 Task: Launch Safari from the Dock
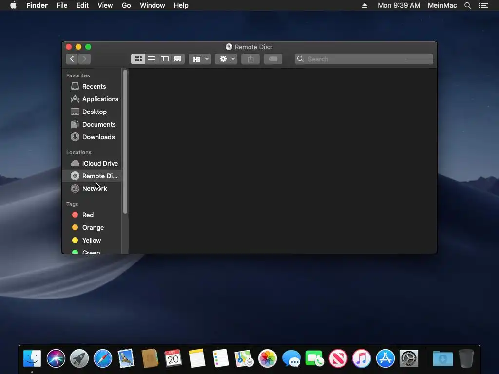coord(103,358)
